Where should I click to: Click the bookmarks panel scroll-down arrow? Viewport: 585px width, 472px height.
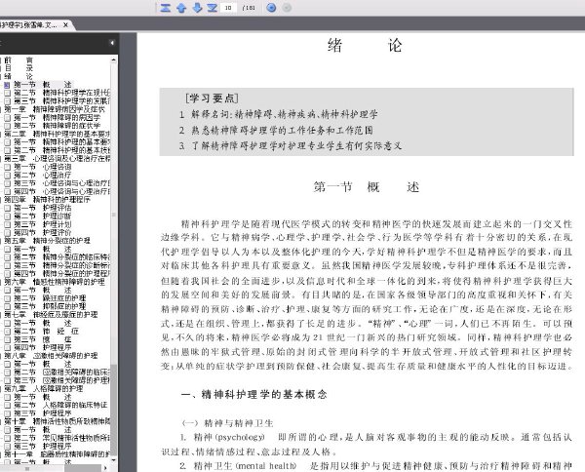point(113,459)
